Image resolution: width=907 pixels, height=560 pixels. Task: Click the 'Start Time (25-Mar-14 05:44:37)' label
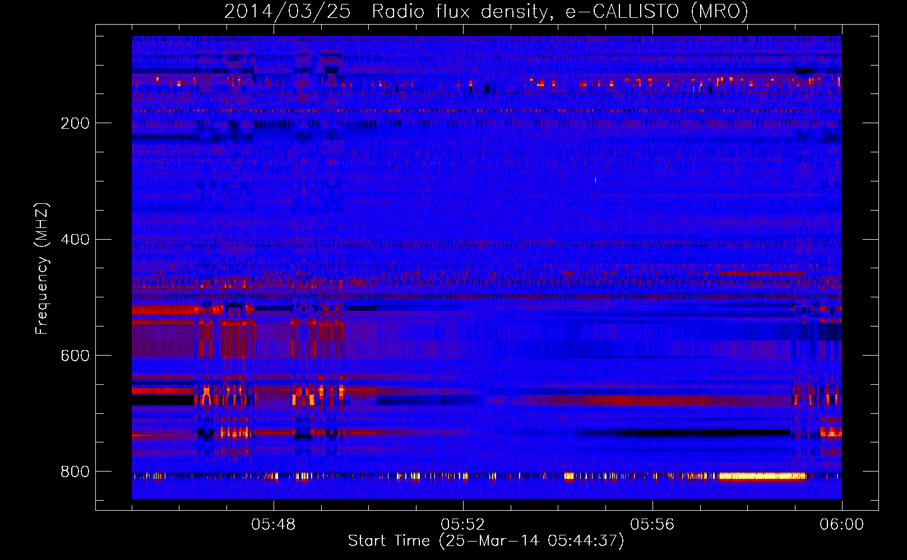click(x=486, y=541)
